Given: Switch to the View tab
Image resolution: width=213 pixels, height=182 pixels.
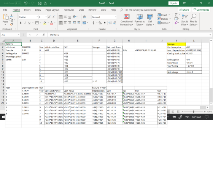Looking at the screenshot, I should [x=103, y=10].
